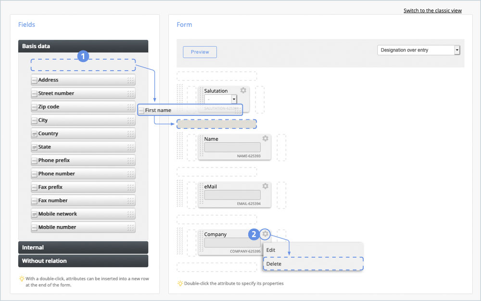Click the field type icon beside Country
Viewport: 481px width, 301px height.
[x=34, y=134]
